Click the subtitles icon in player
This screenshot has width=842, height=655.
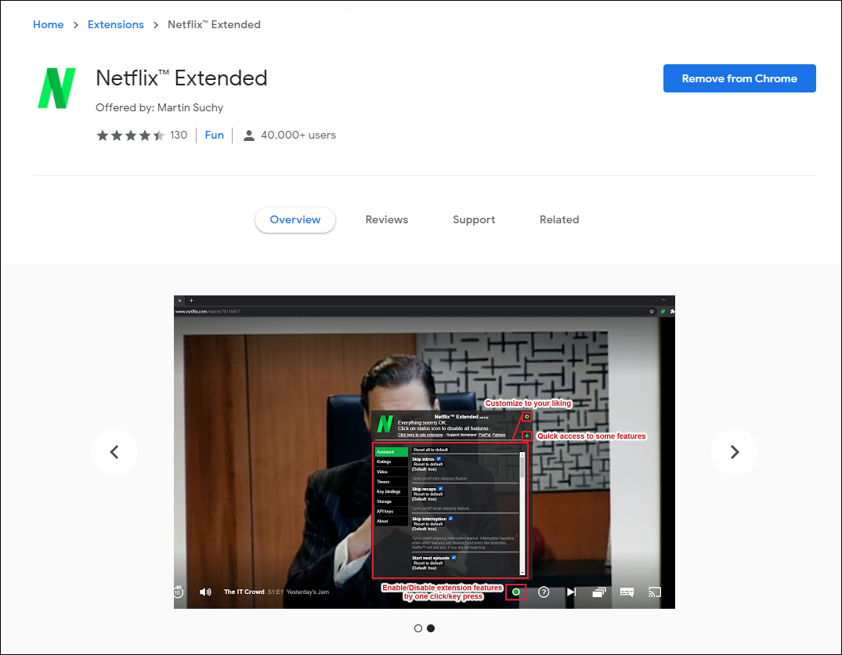click(x=627, y=592)
